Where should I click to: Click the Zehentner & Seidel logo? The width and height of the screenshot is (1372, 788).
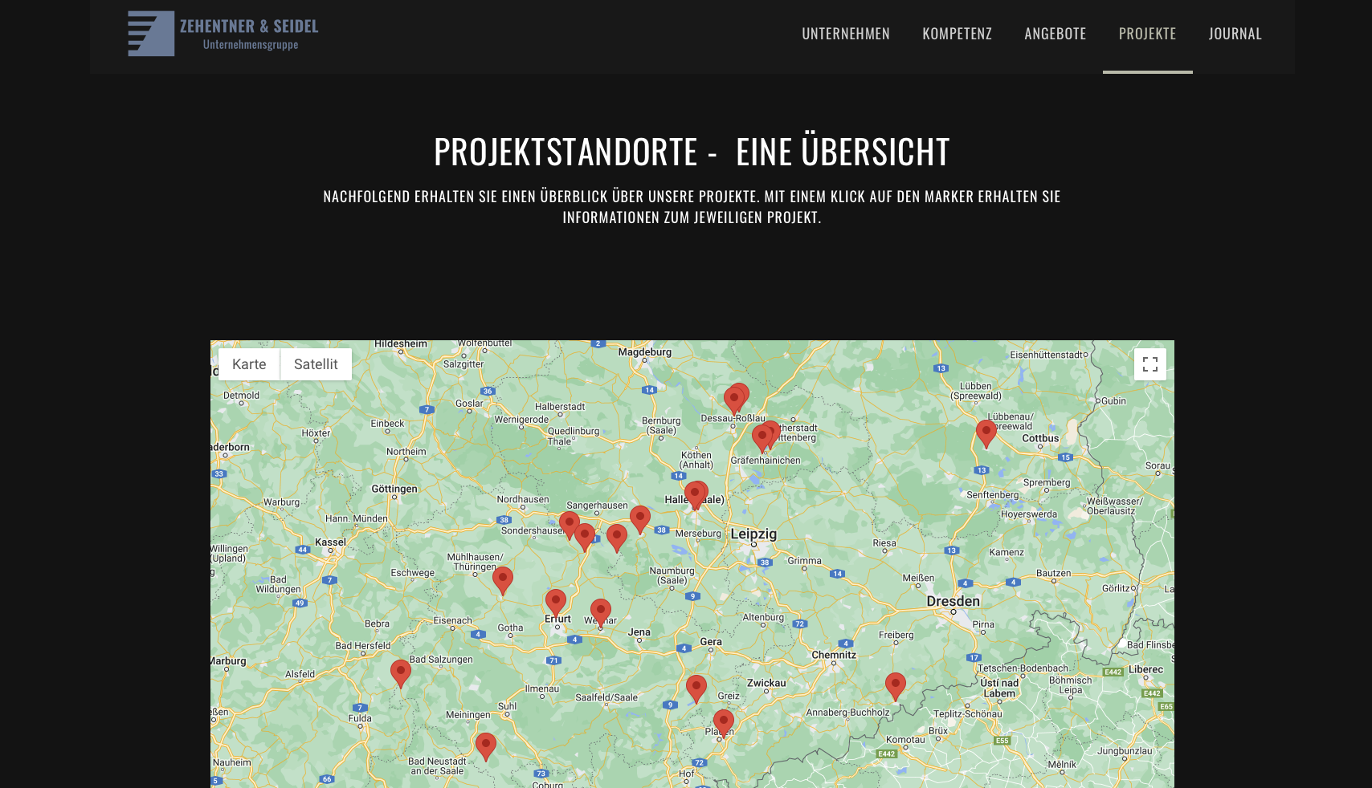pos(223,34)
